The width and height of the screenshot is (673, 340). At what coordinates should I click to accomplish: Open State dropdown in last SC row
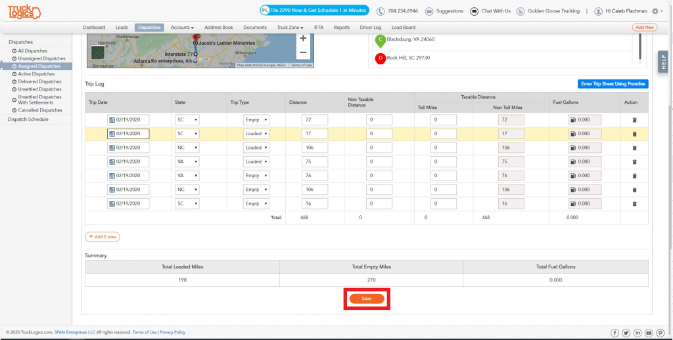[187, 203]
